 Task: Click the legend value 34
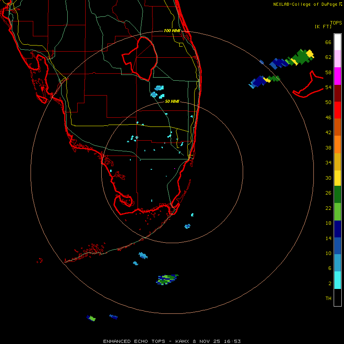[x=328, y=162]
